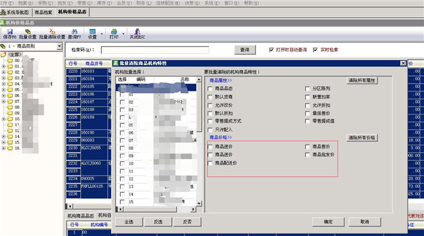Open the 设置 settings toolbar icon
424x236 pixels.
(93, 32)
